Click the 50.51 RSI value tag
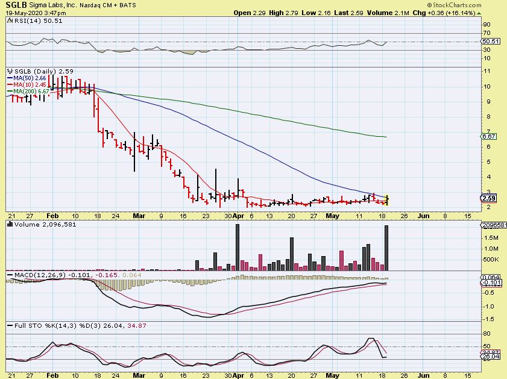507x379 pixels. click(491, 42)
